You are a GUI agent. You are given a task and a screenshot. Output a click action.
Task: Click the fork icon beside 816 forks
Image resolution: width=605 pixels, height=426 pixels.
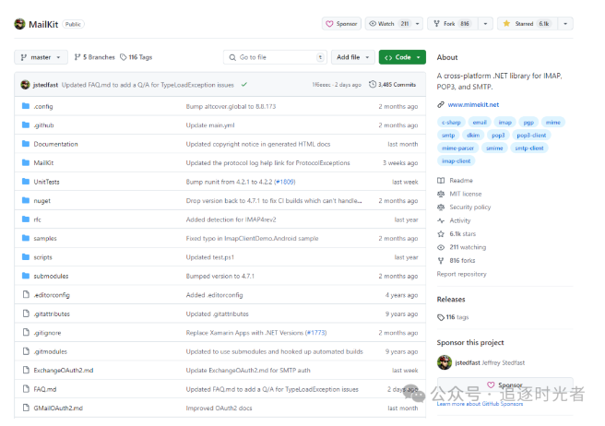tap(441, 260)
